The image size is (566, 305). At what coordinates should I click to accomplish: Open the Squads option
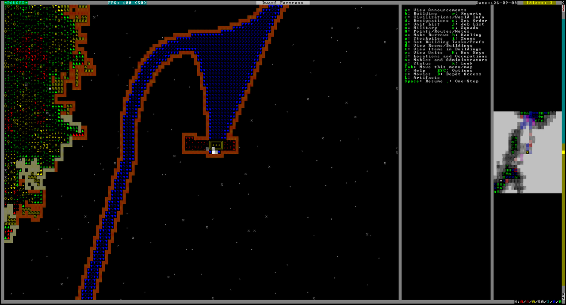465,28
